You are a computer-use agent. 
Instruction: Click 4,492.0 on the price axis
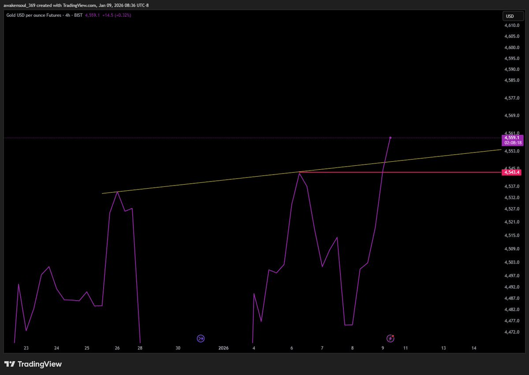tap(513, 287)
